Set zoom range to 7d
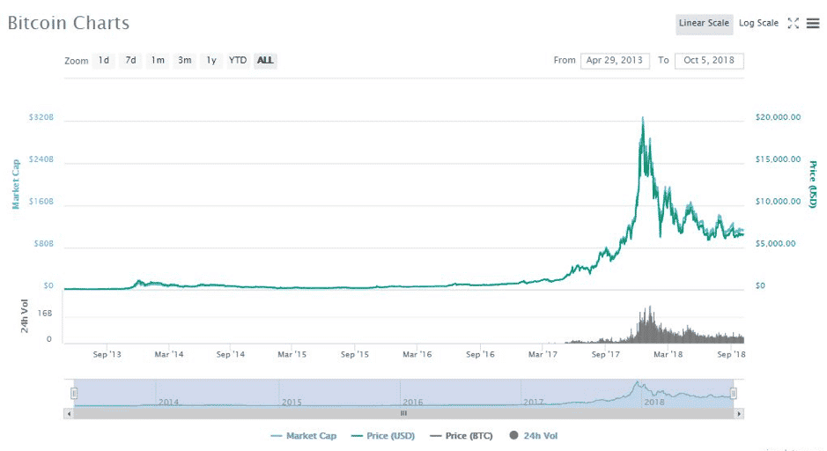The height and width of the screenshot is (451, 827). pos(130,61)
